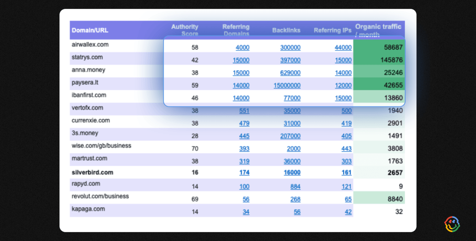The width and height of the screenshot is (476, 241).
Task: Open statrys.com referring domains link 15000
Action: tap(241, 60)
